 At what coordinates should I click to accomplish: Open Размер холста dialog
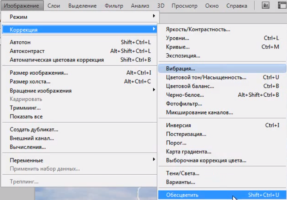click(x=80, y=81)
